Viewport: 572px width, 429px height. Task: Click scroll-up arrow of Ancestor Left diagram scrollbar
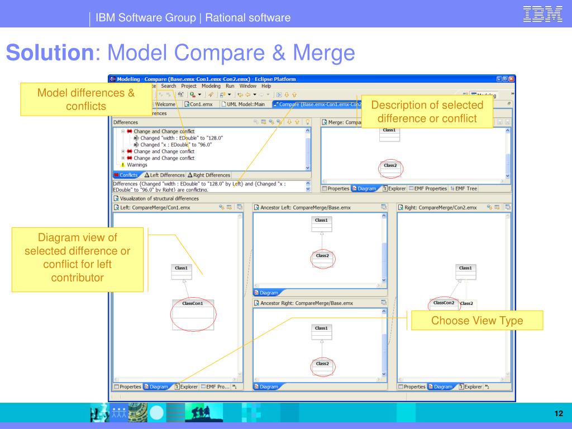[x=384, y=216]
